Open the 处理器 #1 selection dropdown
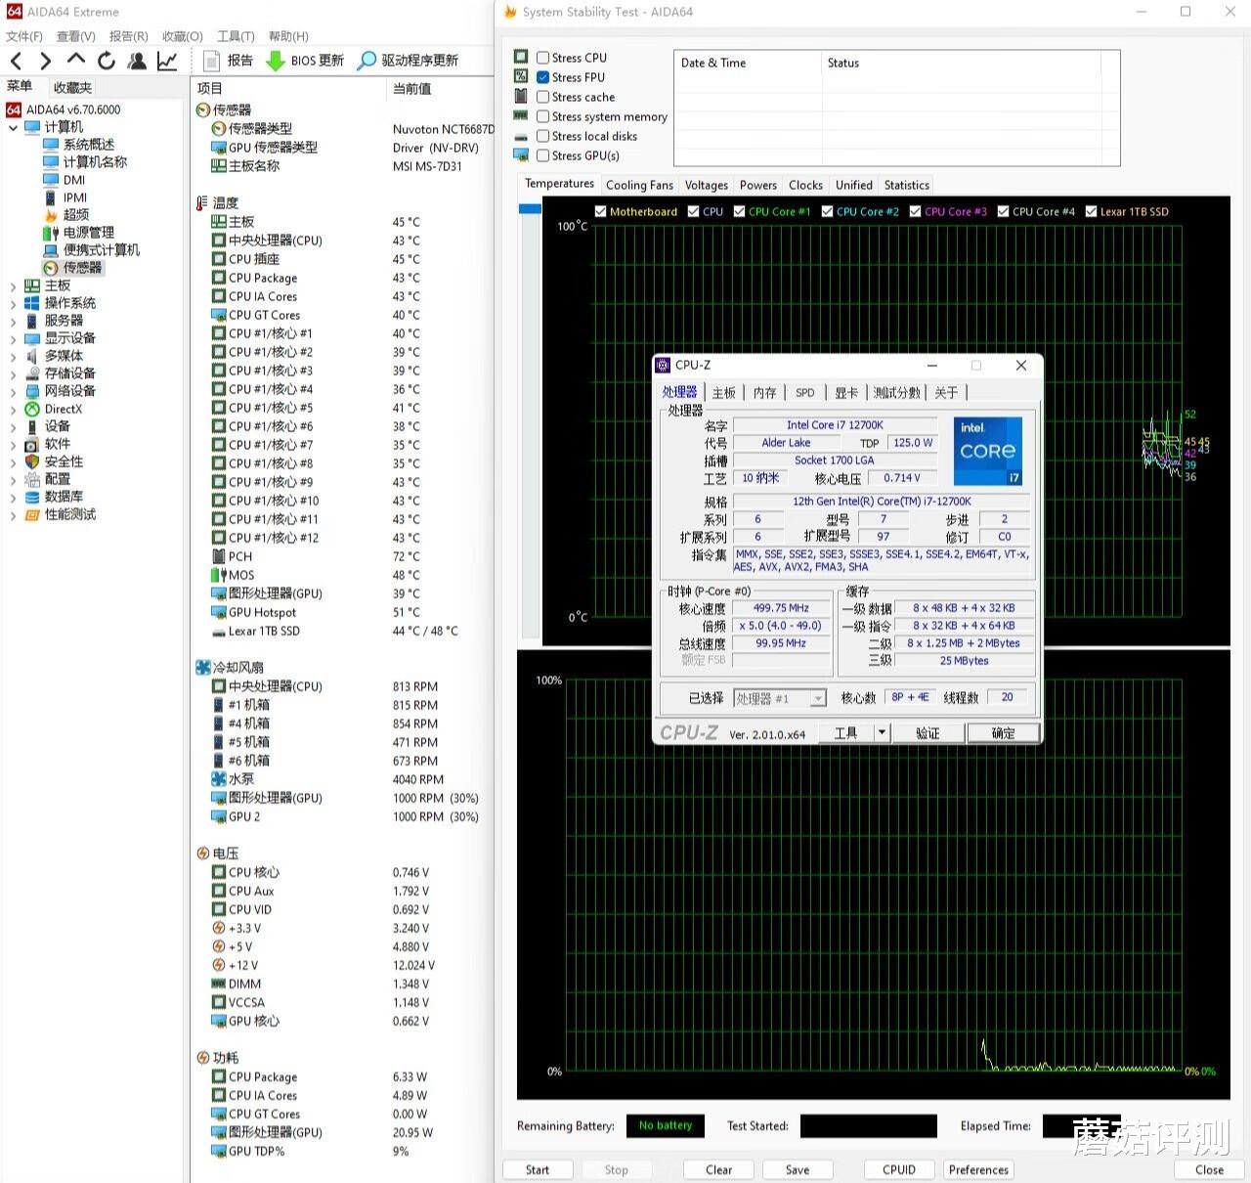Image resolution: width=1251 pixels, height=1183 pixels. 818,698
